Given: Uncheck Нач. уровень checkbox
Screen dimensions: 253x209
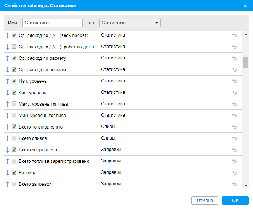Looking at the screenshot, I should (14, 81).
